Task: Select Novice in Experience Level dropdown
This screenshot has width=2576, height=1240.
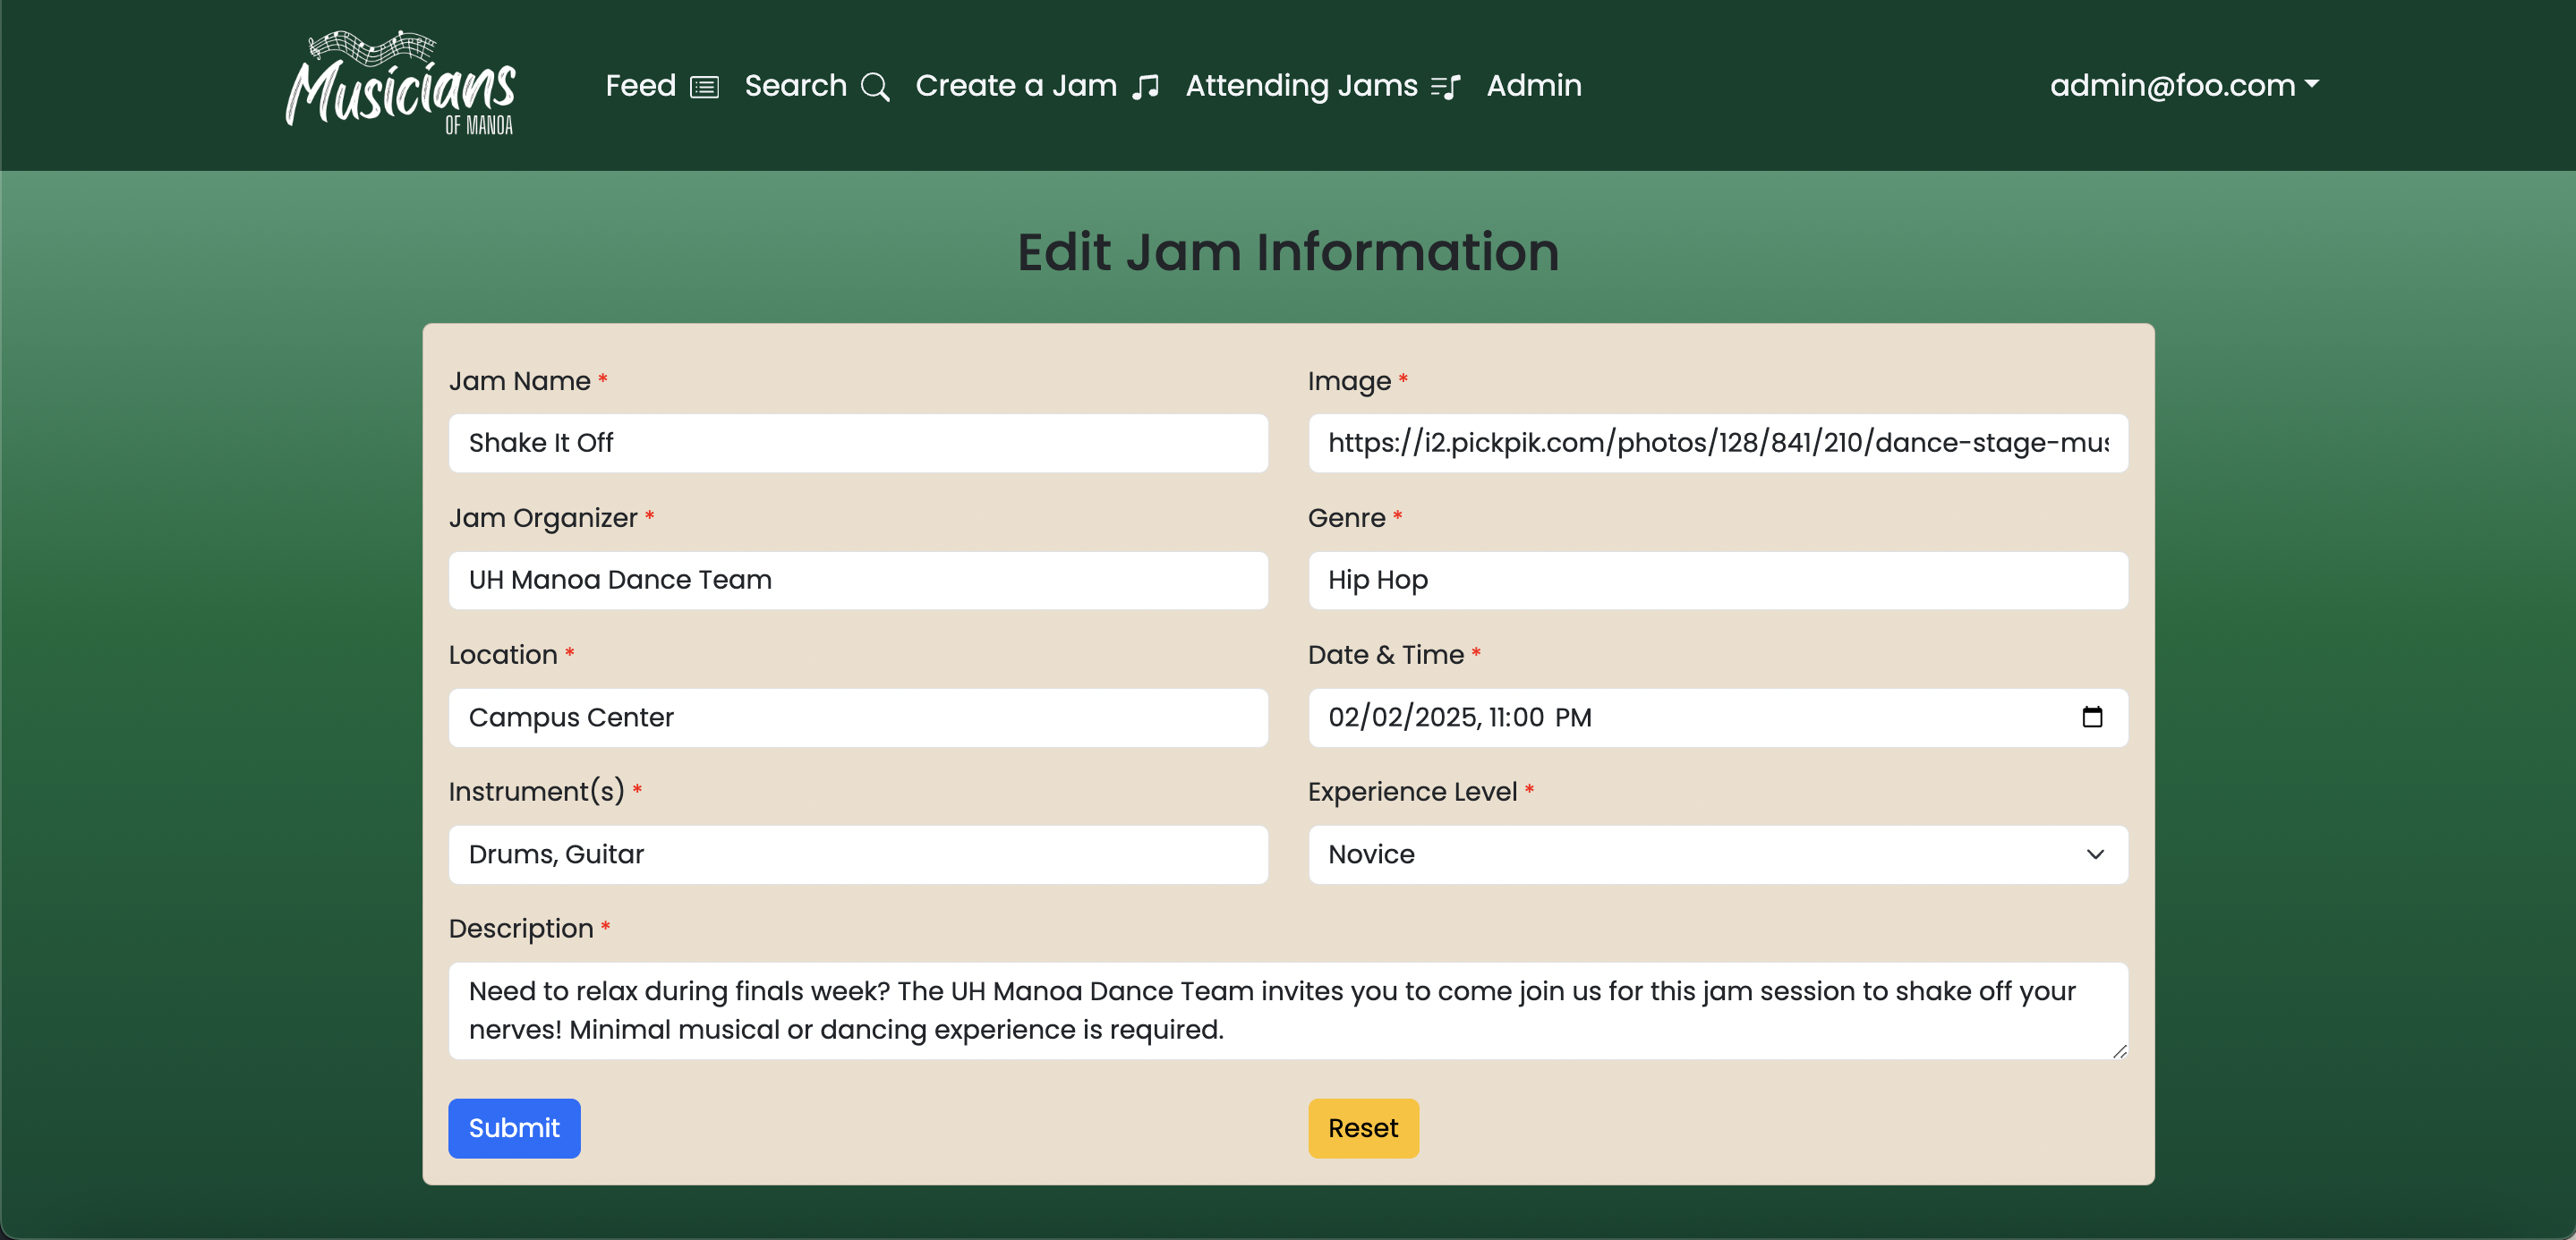Action: 1717,854
